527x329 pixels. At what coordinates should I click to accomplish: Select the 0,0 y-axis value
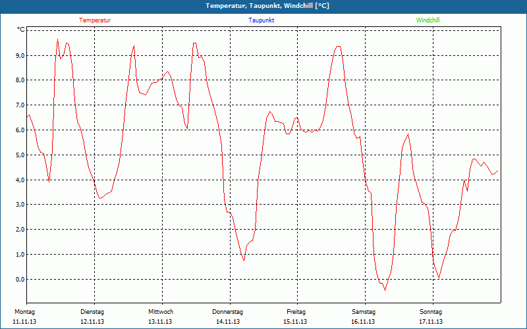click(x=20, y=279)
